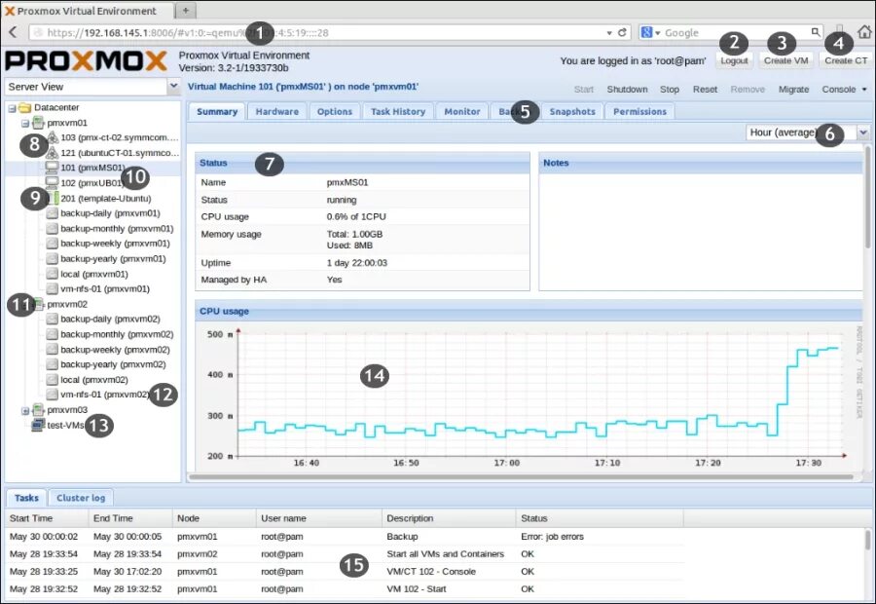This screenshot has height=604, width=876.
Task: Open the Hour (average) time range dropdown
Action: [x=863, y=132]
